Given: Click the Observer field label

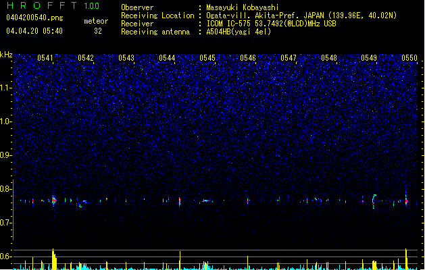Looking at the screenshot, I should point(137,7).
